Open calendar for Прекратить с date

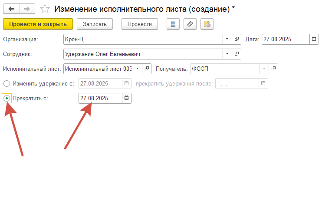[x=126, y=99]
